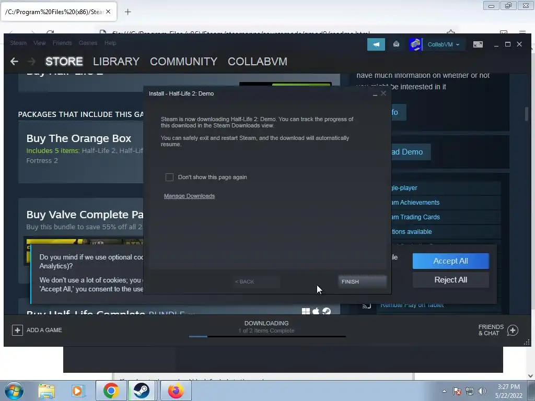Click the Action Center flag icon

tap(457, 391)
